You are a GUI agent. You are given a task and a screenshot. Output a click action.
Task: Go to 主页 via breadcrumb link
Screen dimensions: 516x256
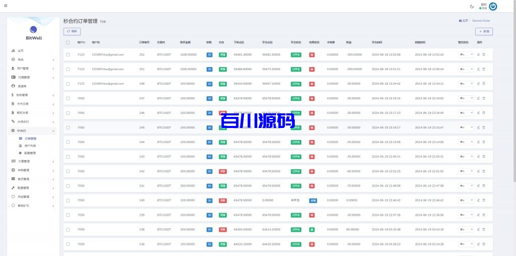point(463,20)
